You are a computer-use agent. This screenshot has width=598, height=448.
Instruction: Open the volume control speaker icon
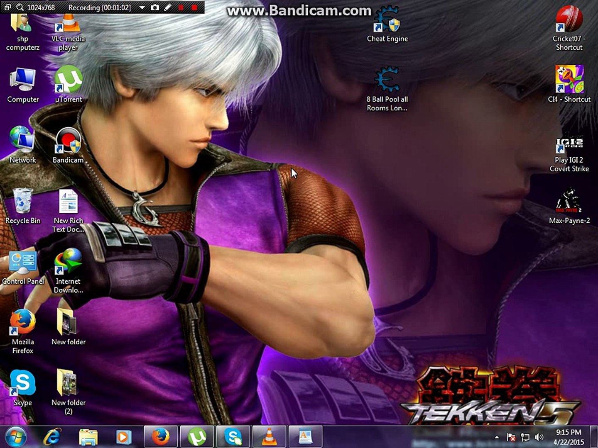(539, 437)
